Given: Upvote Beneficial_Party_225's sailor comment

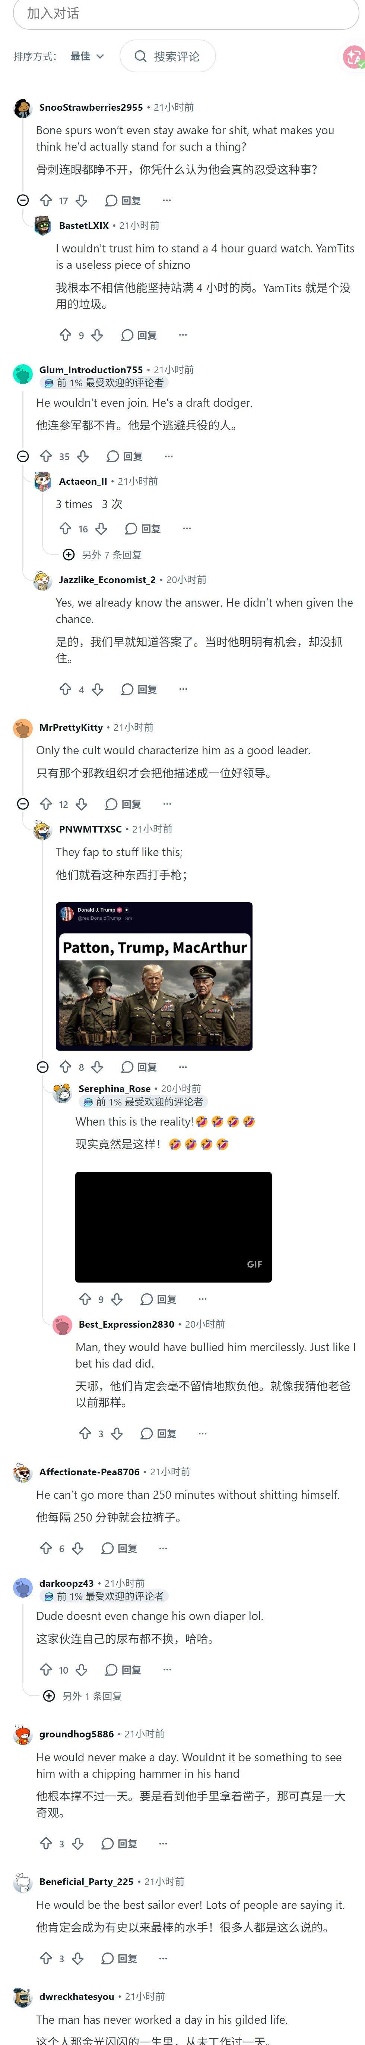Looking at the screenshot, I should (46, 1959).
